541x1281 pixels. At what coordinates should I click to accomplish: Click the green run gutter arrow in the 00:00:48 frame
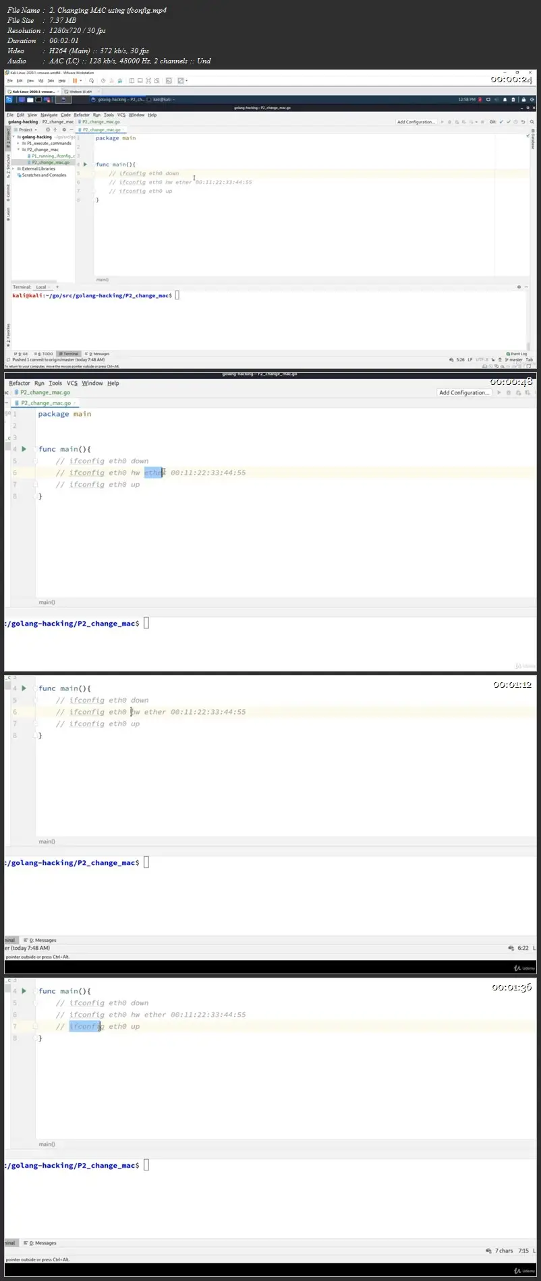click(24, 449)
